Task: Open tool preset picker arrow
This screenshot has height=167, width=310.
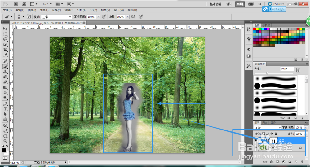Action: point(11,17)
